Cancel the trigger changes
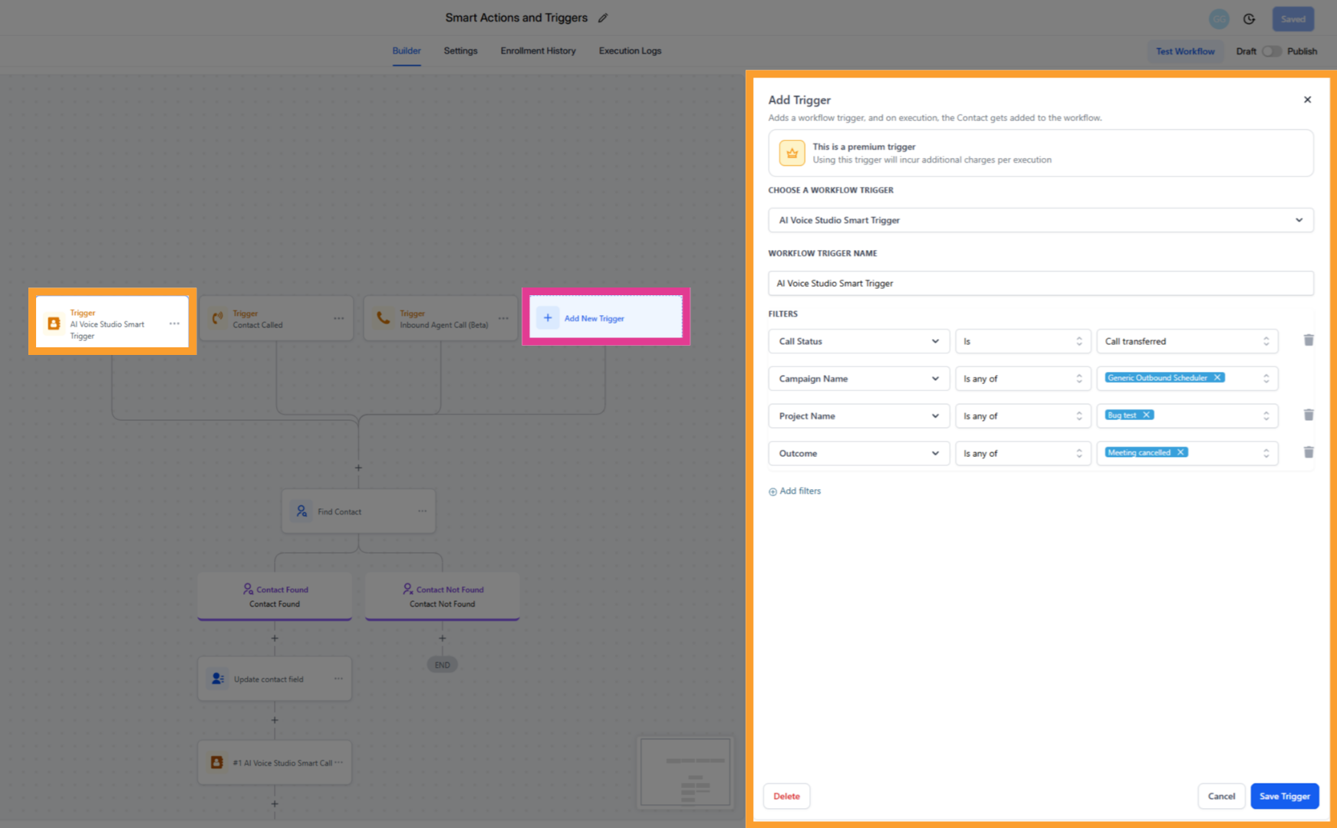The image size is (1337, 828). pos(1221,796)
